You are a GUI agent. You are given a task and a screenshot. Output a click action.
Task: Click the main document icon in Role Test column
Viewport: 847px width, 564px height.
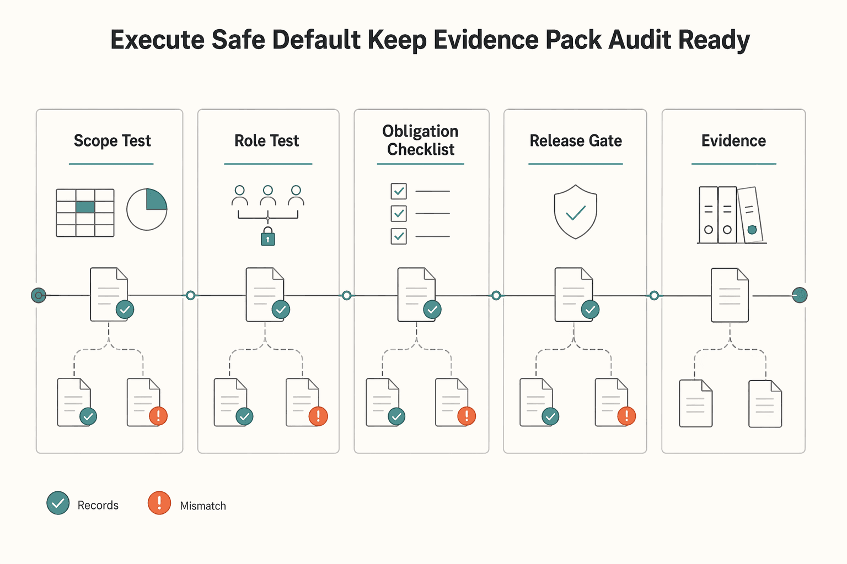tap(268, 294)
